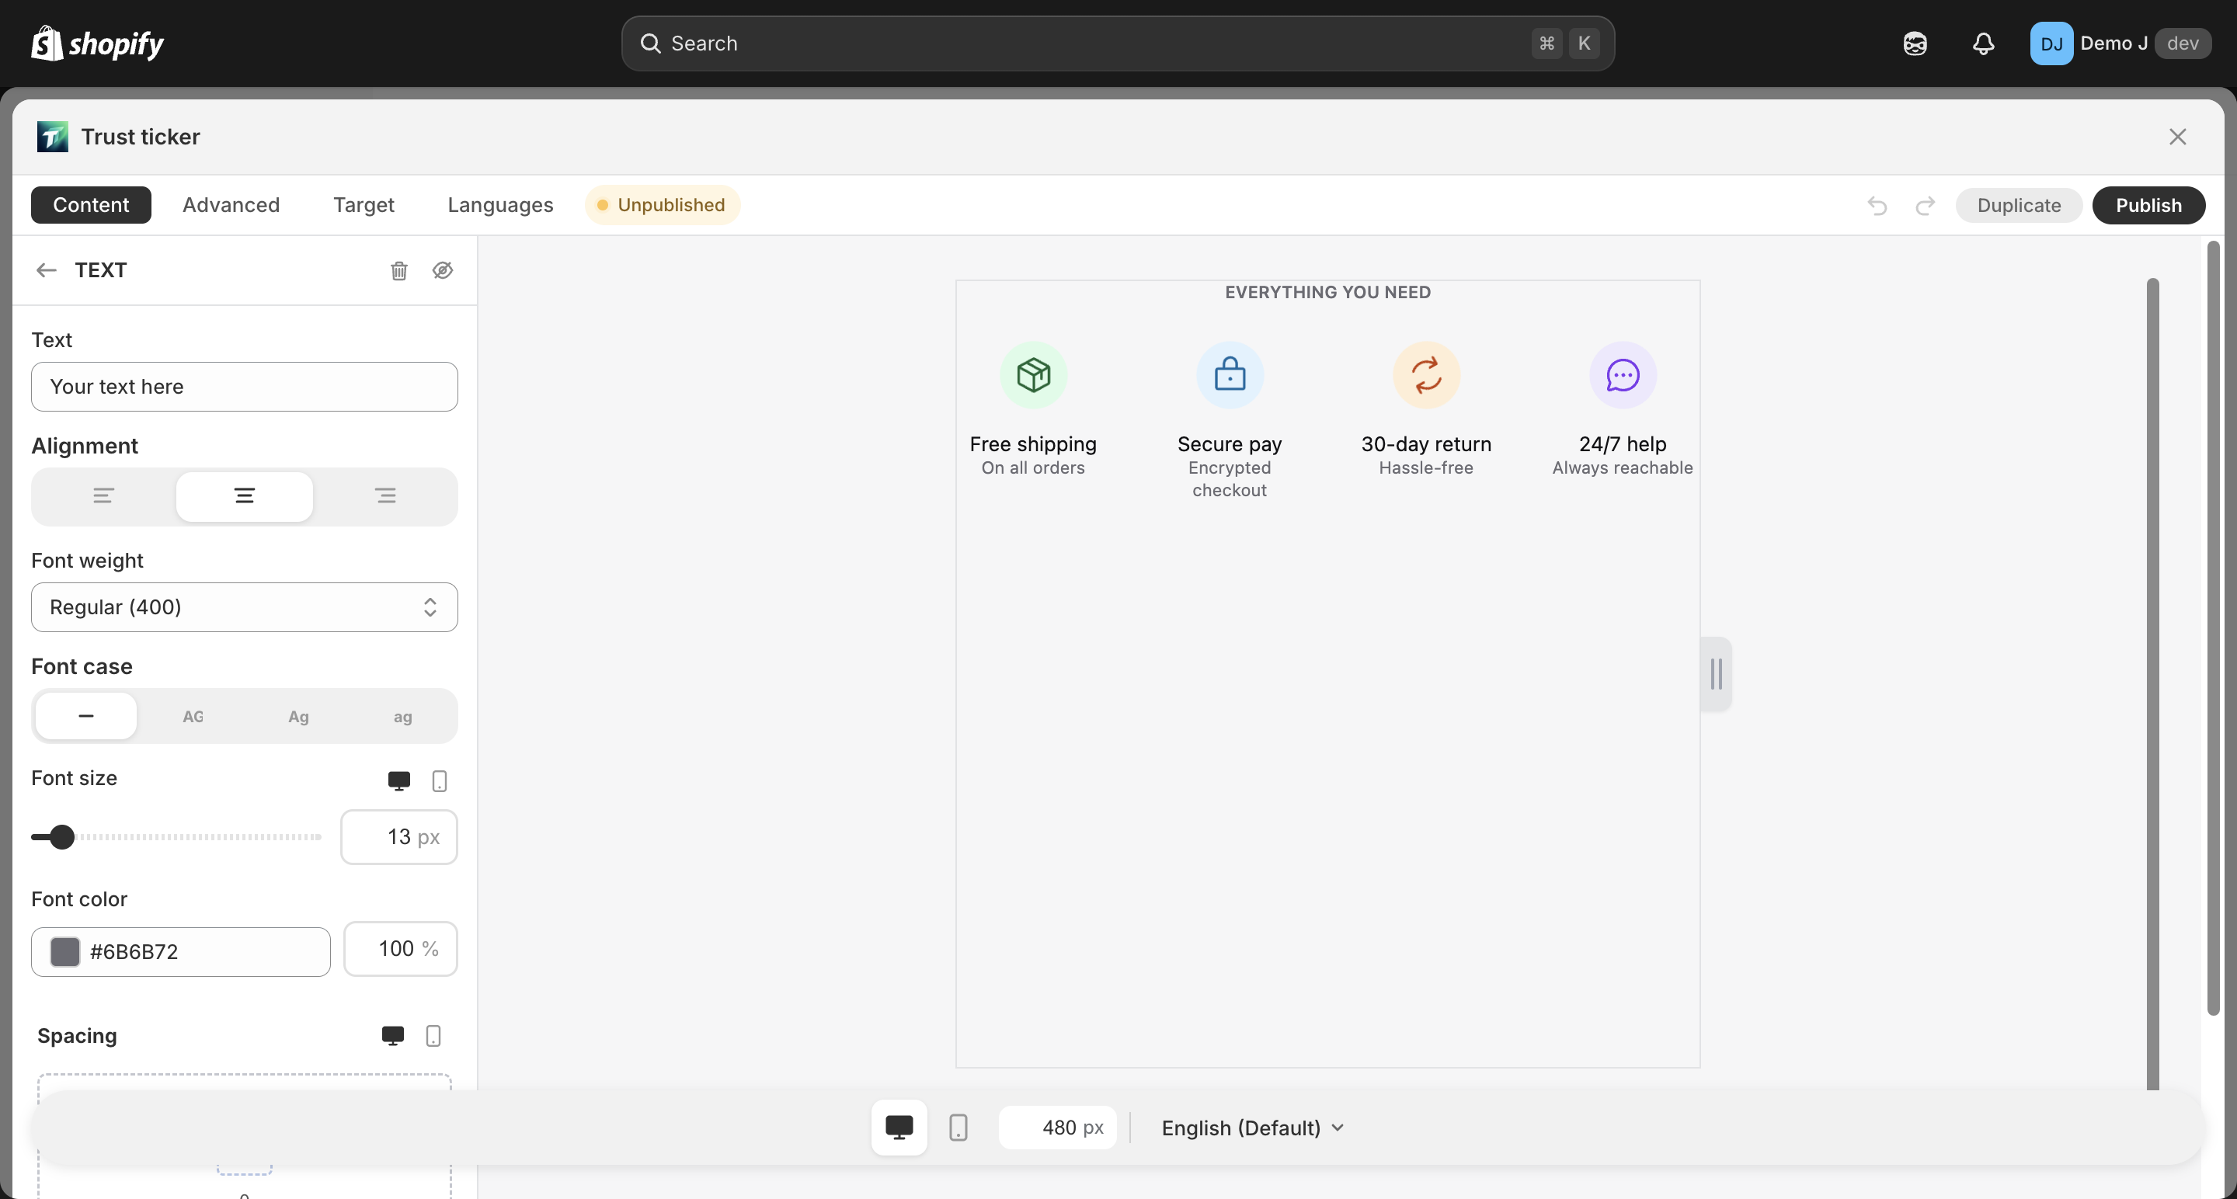Select the Always reachable subtitle
The image size is (2237, 1199).
click(x=1622, y=468)
